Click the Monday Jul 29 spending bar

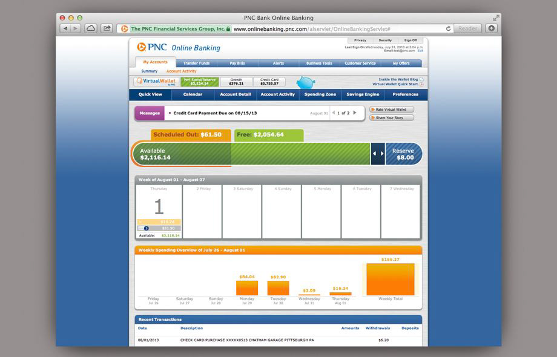click(247, 288)
